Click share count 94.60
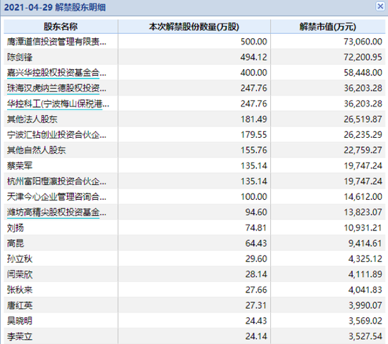The width and height of the screenshot is (388, 344). tap(256, 212)
